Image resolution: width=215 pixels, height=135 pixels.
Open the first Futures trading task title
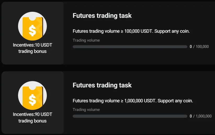tap(102, 16)
